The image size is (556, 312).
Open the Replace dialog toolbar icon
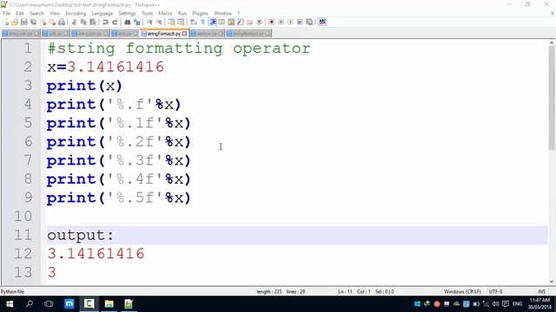tap(137, 22)
